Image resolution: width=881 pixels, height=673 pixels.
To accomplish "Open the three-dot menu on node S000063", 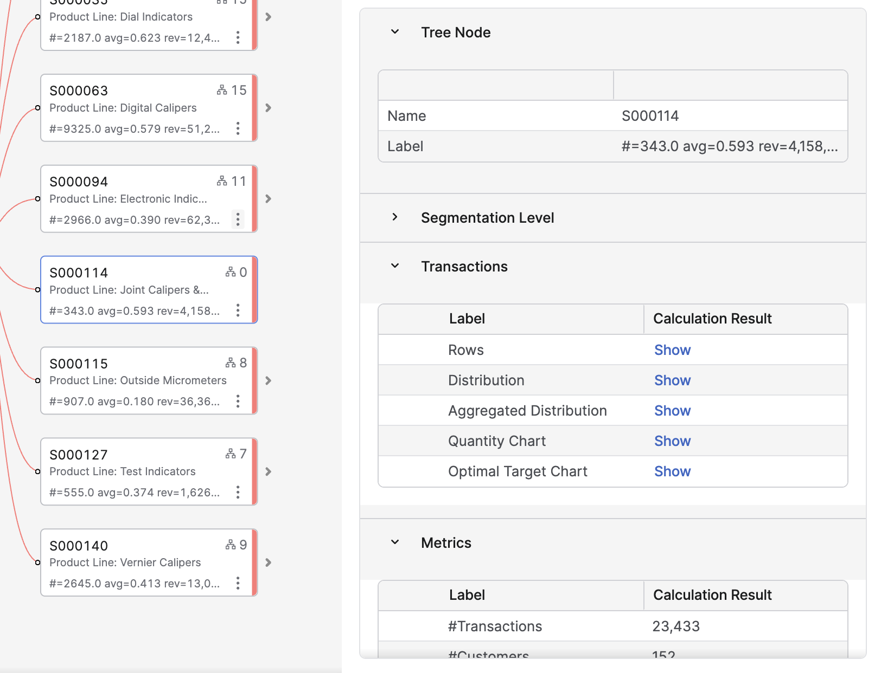I will [238, 128].
